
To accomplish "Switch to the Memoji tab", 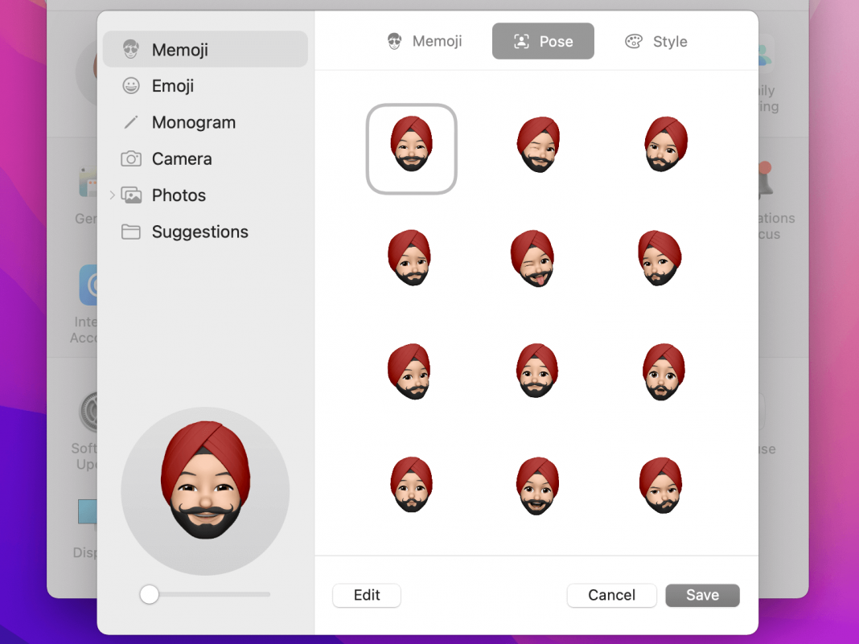I will click(x=424, y=41).
